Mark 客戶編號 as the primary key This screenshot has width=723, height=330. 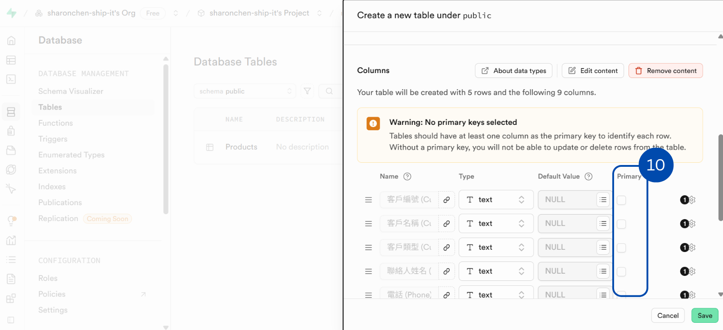pyautogui.click(x=621, y=200)
